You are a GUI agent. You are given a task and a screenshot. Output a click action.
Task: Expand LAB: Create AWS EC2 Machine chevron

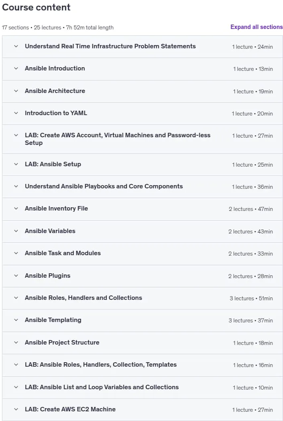coord(16,409)
